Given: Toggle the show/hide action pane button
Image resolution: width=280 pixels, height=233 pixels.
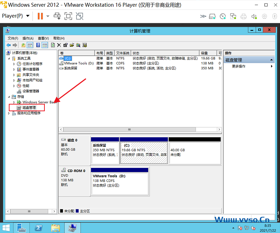Looking at the screenshot, I should [45, 45].
